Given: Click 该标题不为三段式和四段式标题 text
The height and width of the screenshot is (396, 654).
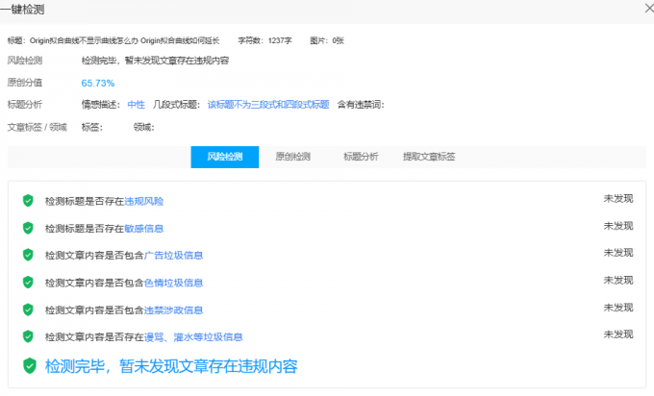Looking at the screenshot, I should click(268, 105).
